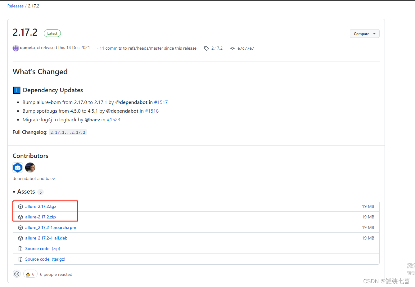
Task: Open the @baev mention
Action: (92, 120)
